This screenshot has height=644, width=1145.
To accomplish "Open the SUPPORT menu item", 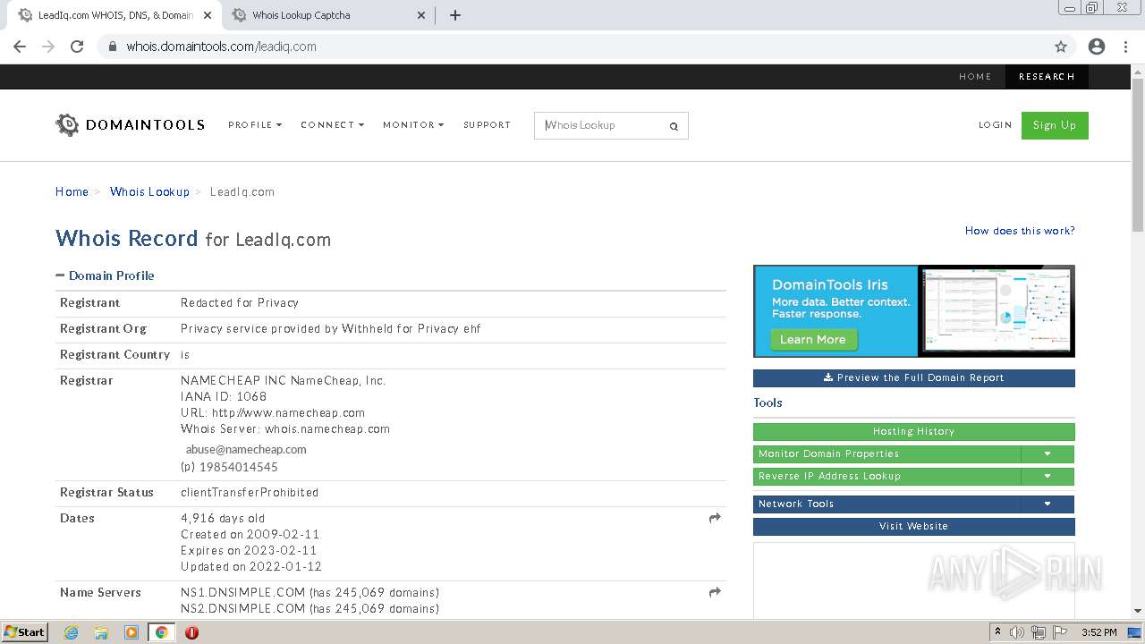I will (x=487, y=125).
